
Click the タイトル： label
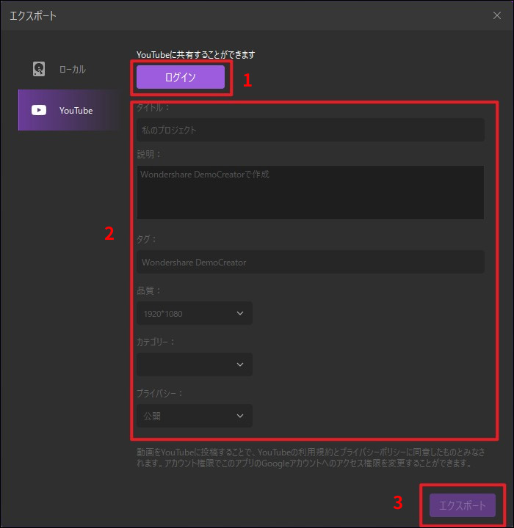pos(153,107)
